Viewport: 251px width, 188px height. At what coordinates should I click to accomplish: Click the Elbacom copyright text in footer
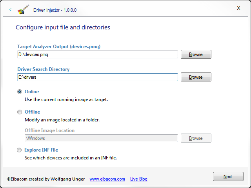tap(45, 179)
